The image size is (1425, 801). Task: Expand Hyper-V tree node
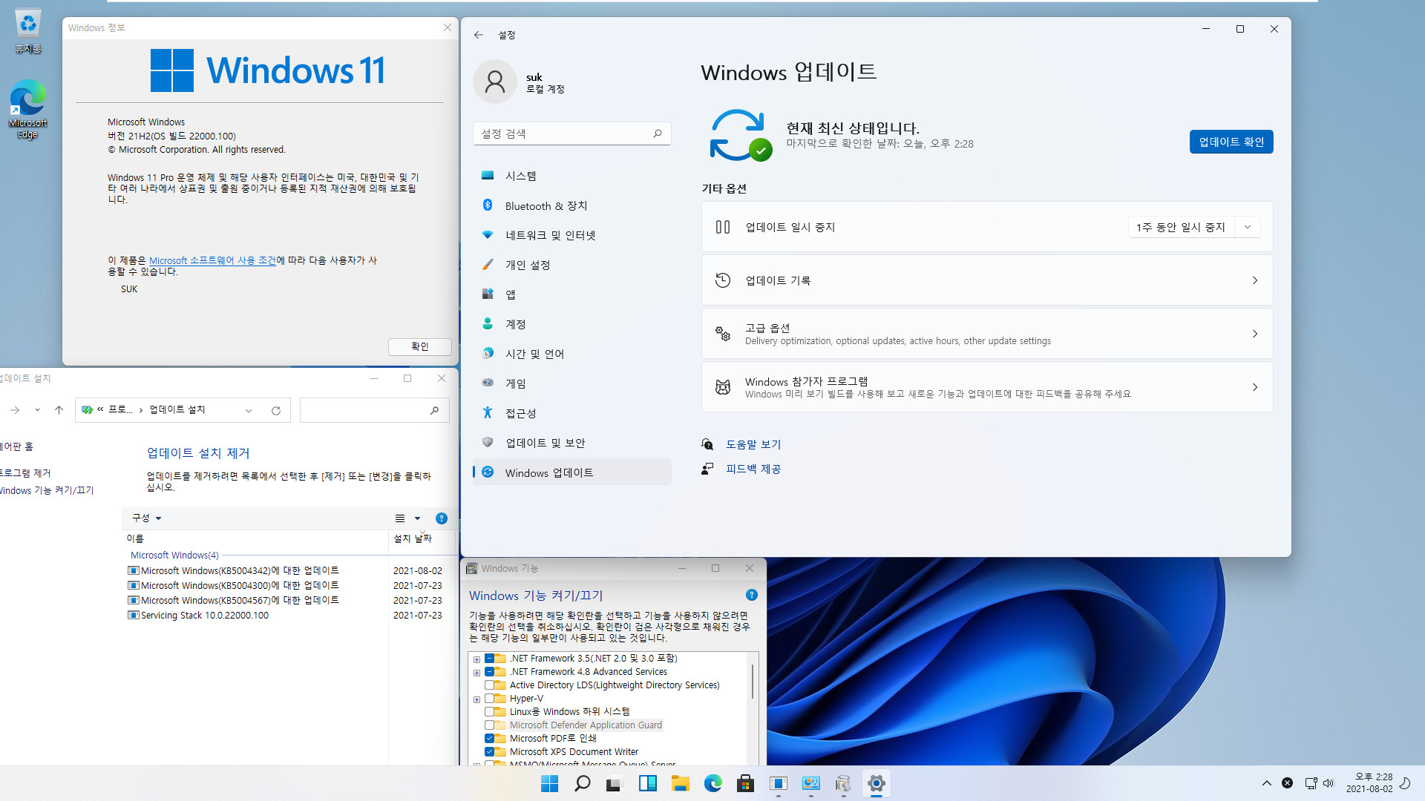(x=476, y=699)
